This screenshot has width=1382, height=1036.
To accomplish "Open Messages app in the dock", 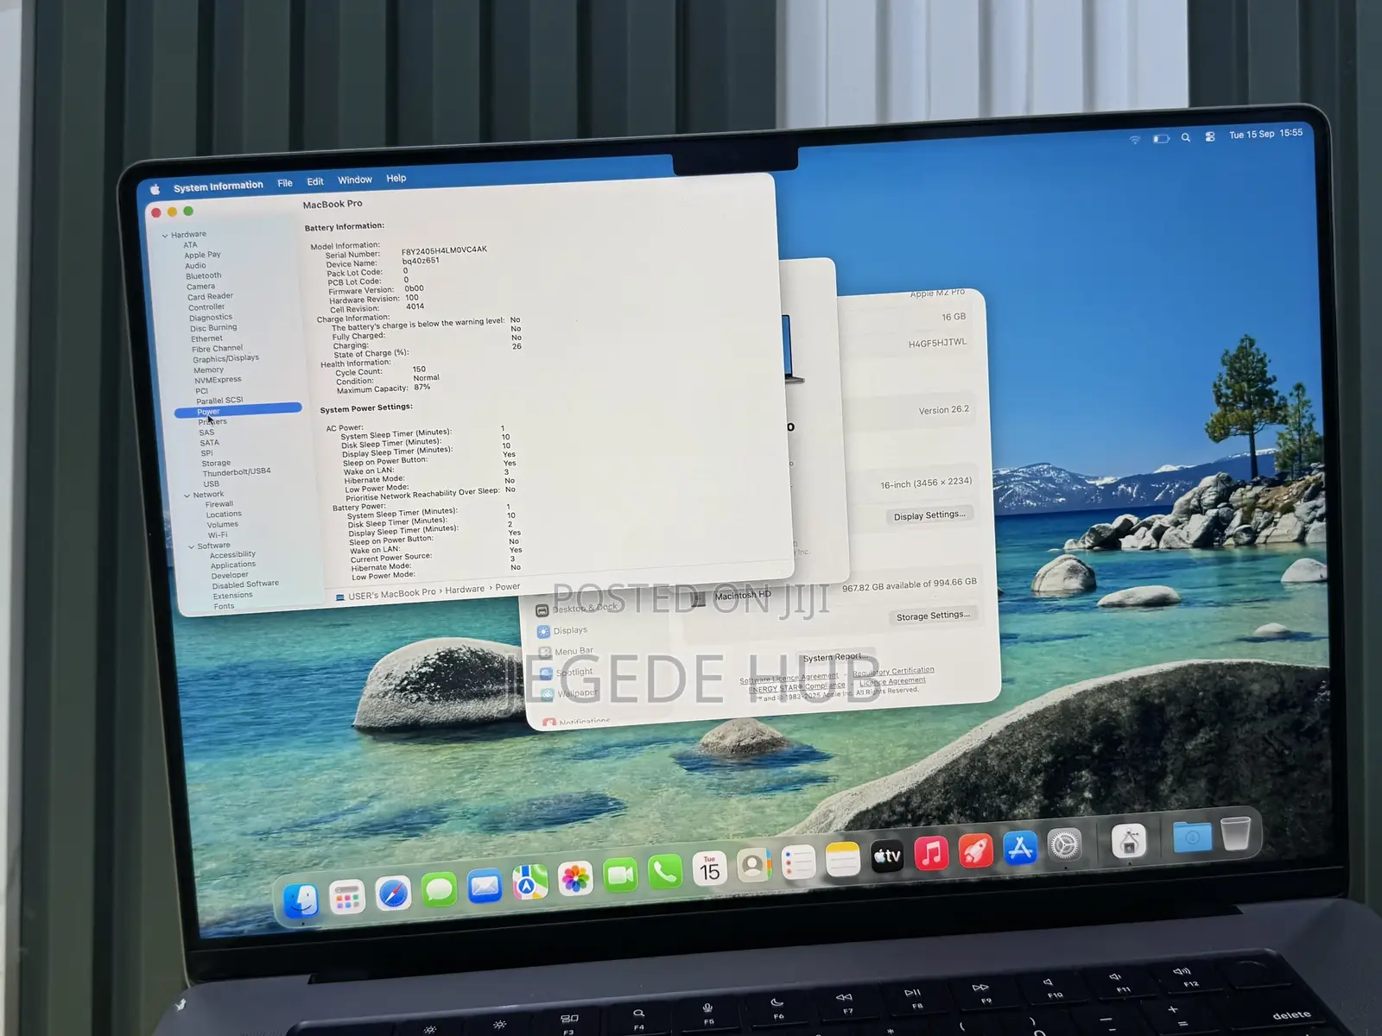I will tap(439, 889).
